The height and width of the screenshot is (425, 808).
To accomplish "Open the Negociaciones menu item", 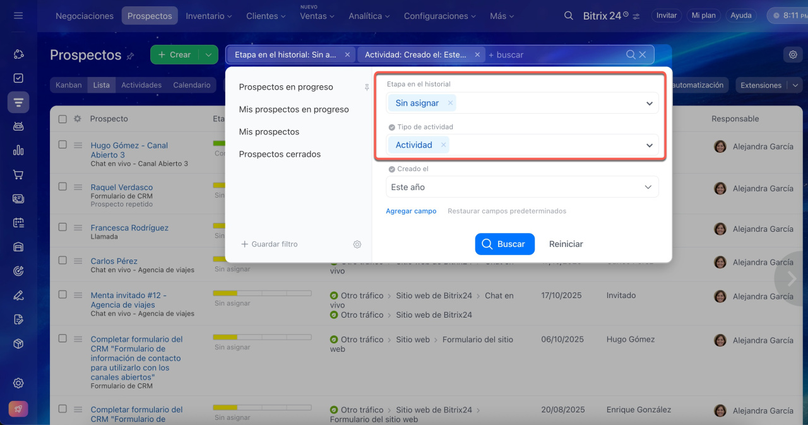I will pyautogui.click(x=85, y=16).
